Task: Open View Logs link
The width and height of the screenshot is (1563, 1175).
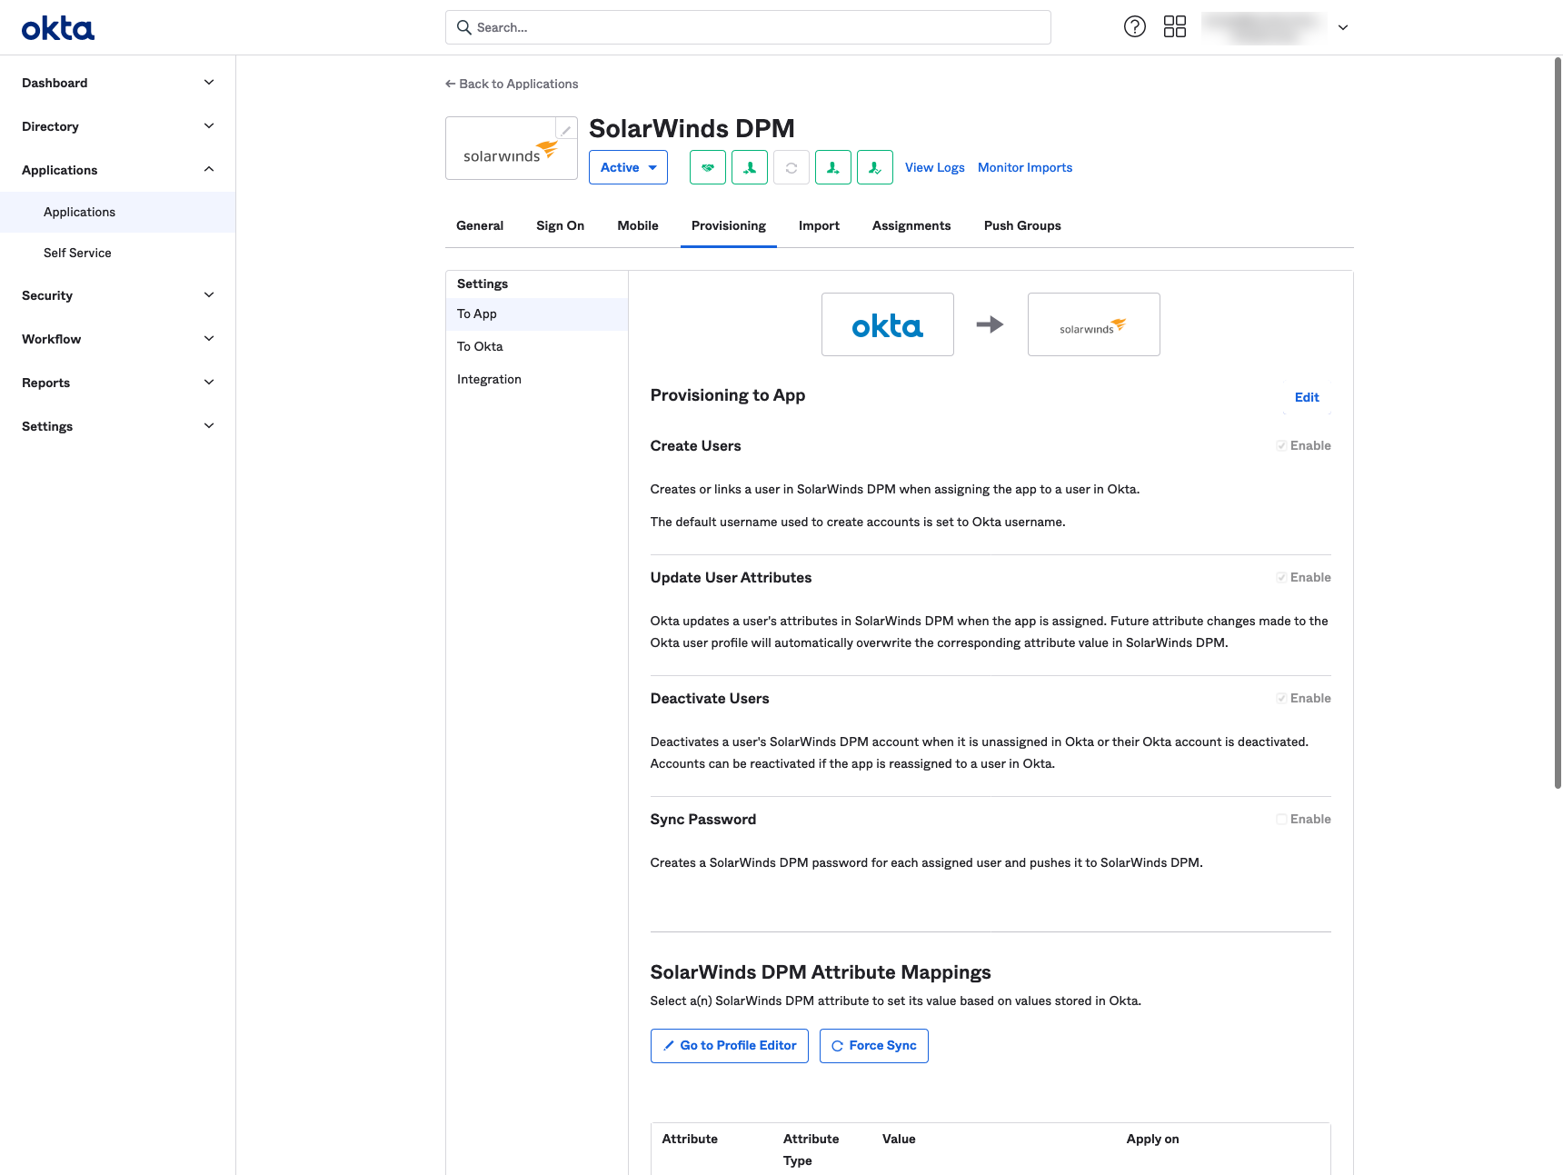Action: 934,167
